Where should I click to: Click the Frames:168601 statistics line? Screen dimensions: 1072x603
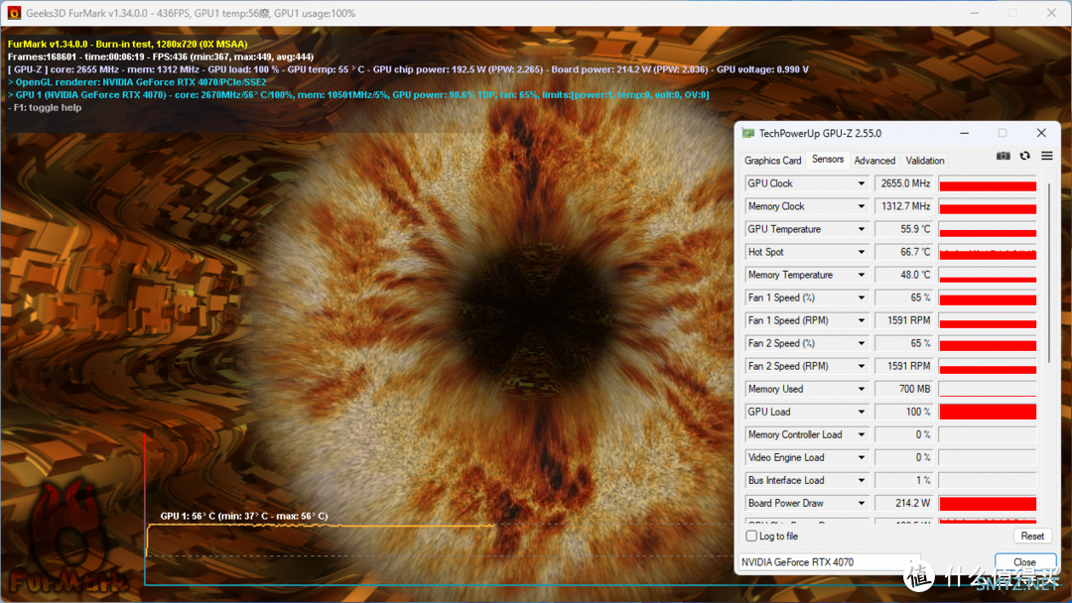click(x=161, y=57)
